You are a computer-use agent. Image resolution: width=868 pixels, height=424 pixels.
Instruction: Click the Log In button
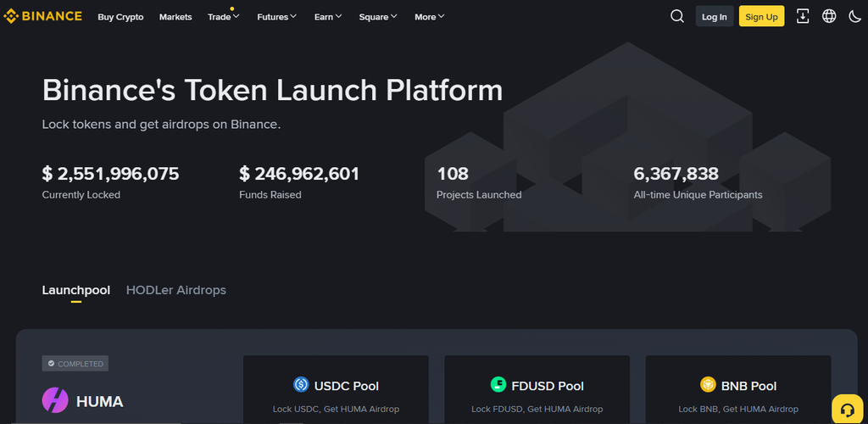tap(715, 17)
